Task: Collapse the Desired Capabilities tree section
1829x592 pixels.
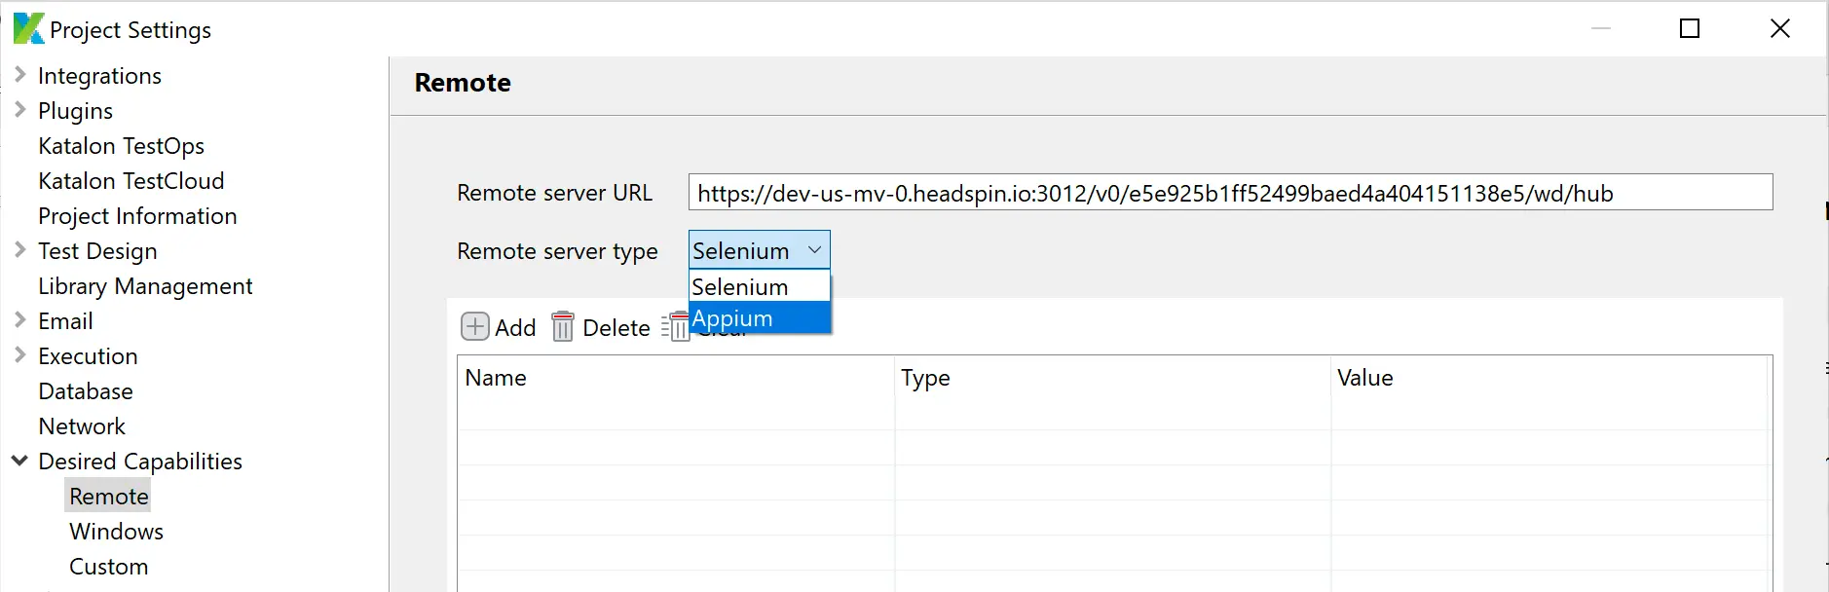Action: (19, 461)
